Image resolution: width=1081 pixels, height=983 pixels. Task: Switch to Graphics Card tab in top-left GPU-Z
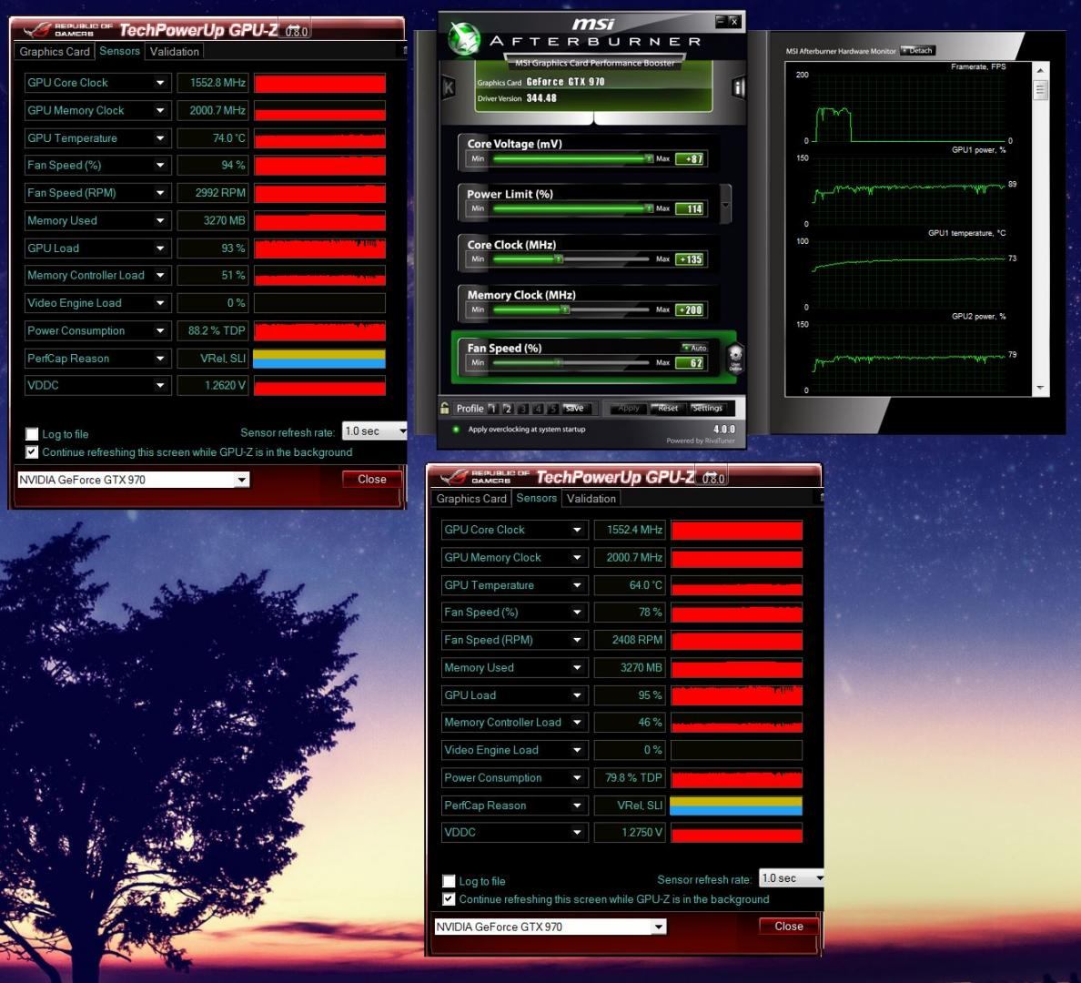pyautogui.click(x=55, y=51)
